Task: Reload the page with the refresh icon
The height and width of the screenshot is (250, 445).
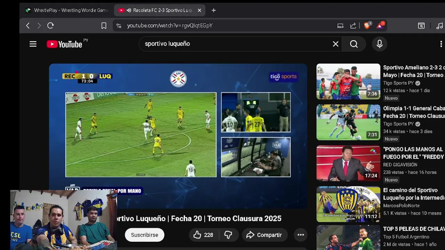Action: coord(50,25)
